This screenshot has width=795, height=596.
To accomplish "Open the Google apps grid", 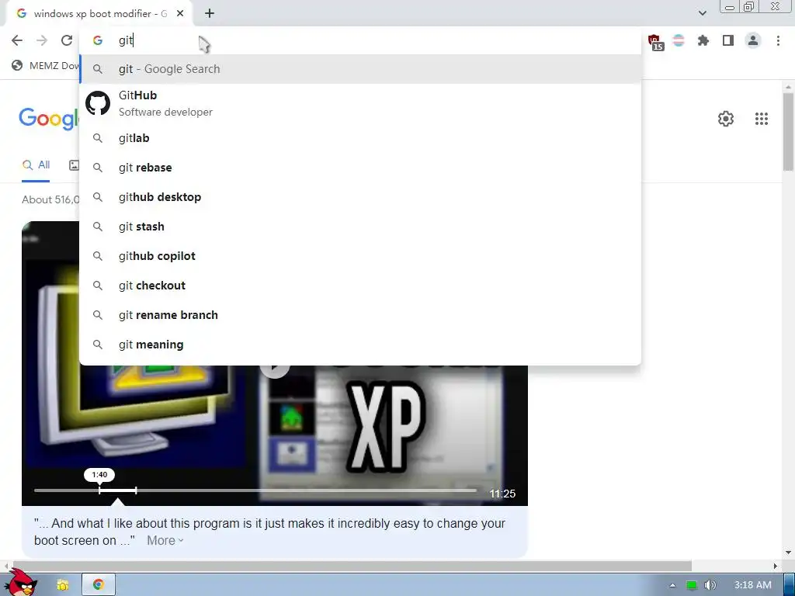I will pyautogui.click(x=761, y=119).
